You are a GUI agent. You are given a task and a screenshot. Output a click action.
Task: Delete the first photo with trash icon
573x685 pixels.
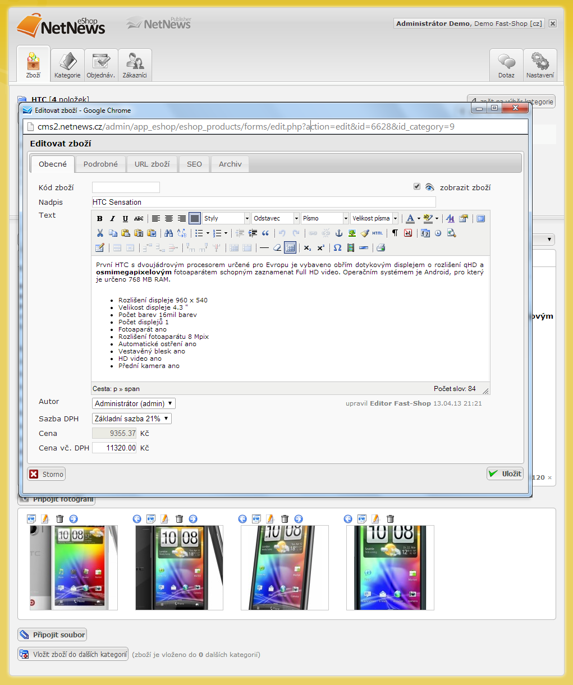click(x=60, y=519)
